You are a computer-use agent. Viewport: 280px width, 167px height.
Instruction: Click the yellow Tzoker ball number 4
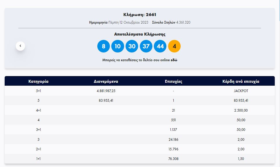coord(174,46)
